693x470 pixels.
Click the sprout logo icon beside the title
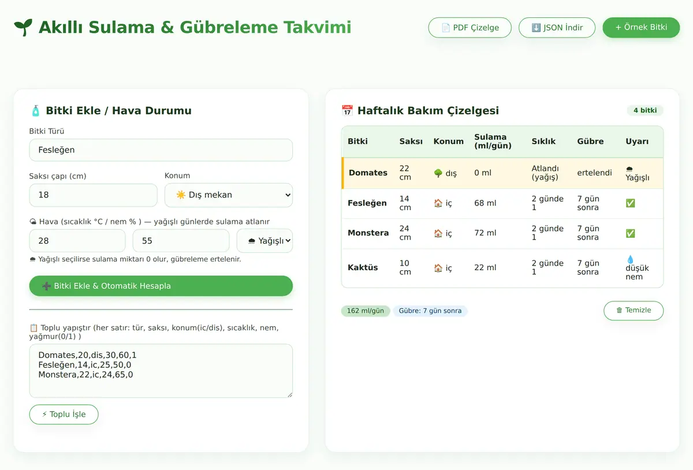(23, 27)
